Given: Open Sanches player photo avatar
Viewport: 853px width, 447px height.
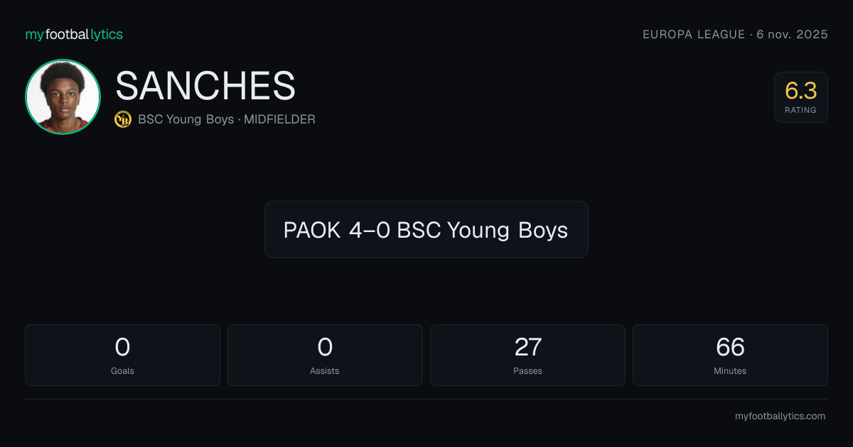Looking at the screenshot, I should point(63,96).
